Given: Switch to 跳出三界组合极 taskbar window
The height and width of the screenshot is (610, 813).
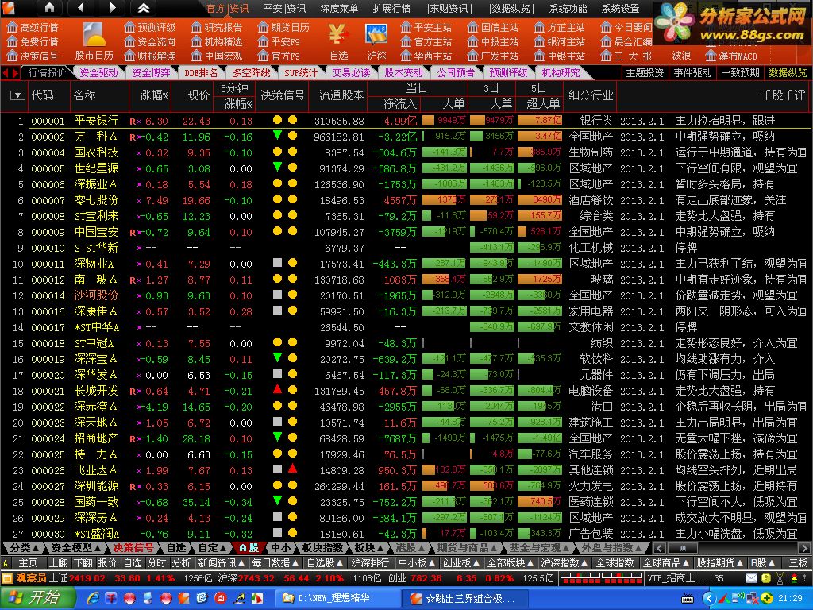Looking at the screenshot, I should (464, 598).
